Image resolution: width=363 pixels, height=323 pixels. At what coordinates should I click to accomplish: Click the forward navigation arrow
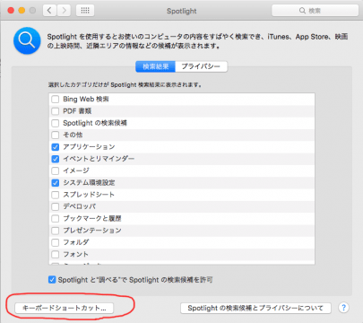pos(64,11)
